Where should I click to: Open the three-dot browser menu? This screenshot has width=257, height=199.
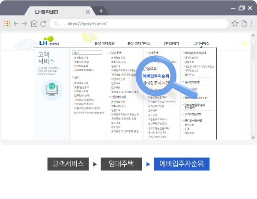[251, 24]
